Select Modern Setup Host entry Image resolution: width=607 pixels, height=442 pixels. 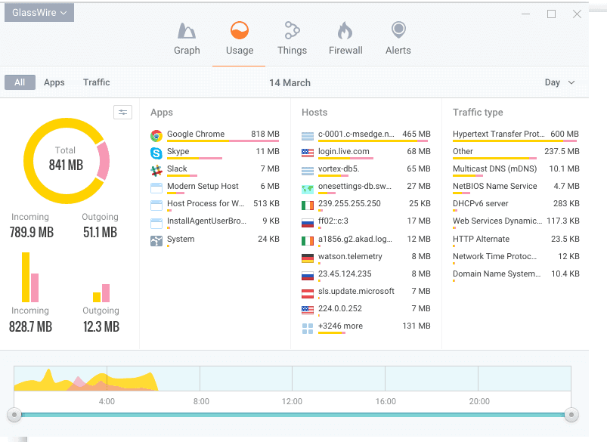pos(215,187)
